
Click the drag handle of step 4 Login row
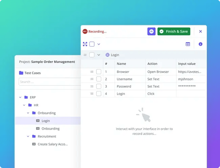(92, 94)
